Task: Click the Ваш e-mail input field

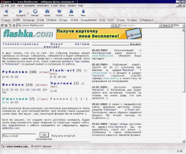Action: 19,136
